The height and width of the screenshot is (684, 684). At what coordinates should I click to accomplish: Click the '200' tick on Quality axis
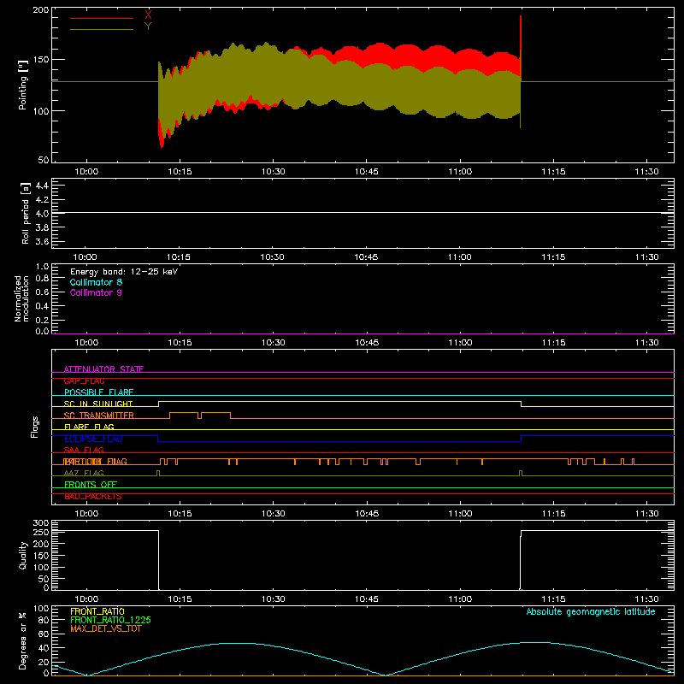(x=40, y=544)
